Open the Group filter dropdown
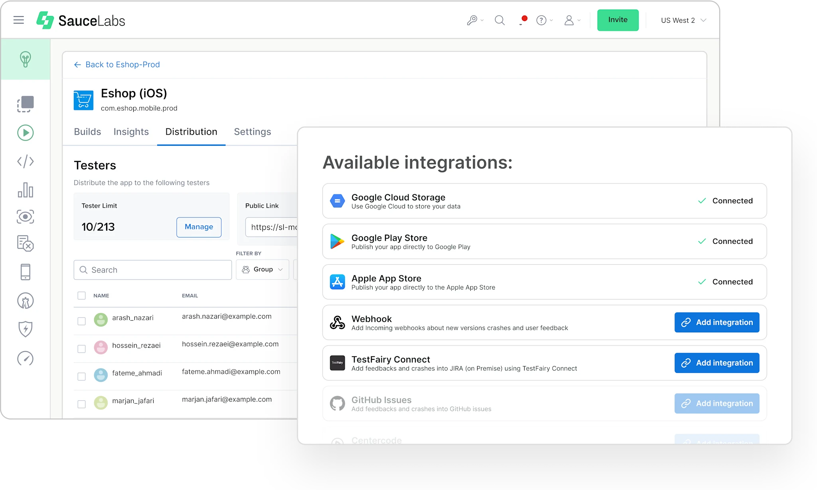817x490 pixels. [262, 270]
